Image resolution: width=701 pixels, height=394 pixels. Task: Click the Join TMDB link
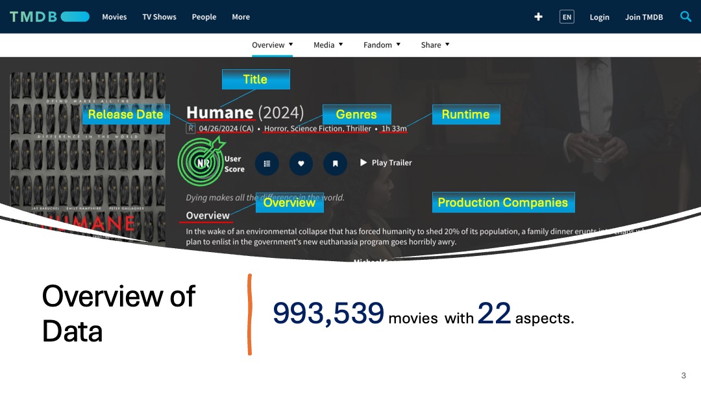tap(644, 17)
